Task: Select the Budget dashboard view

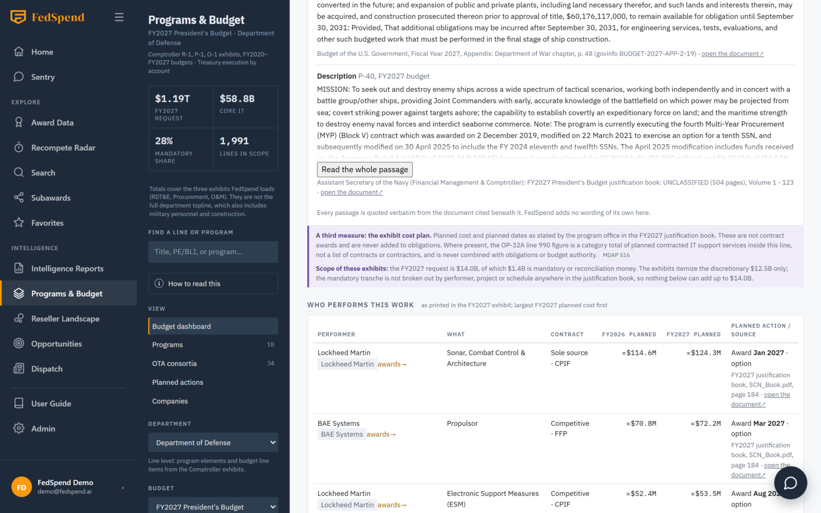Action: pyautogui.click(x=213, y=326)
